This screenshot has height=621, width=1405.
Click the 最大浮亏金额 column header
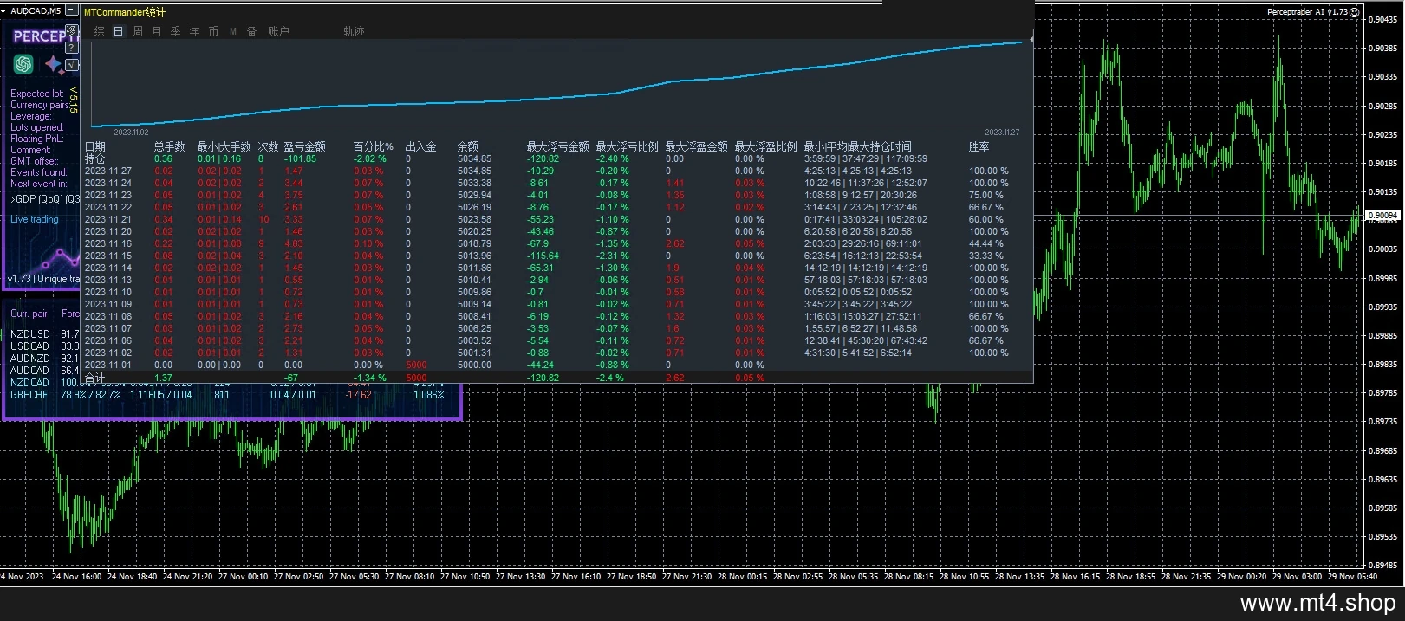click(x=557, y=146)
